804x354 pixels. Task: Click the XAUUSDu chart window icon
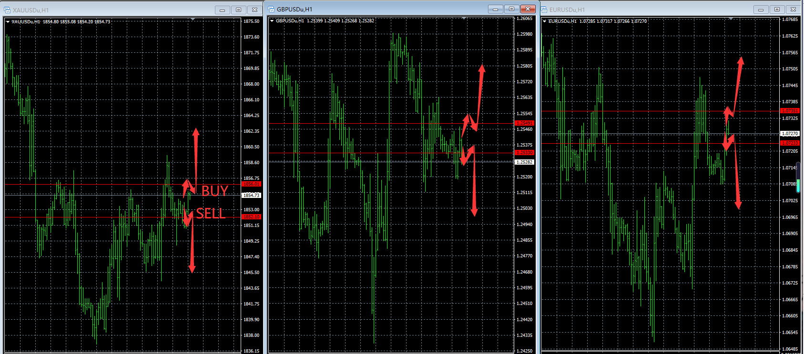[x=7, y=10]
